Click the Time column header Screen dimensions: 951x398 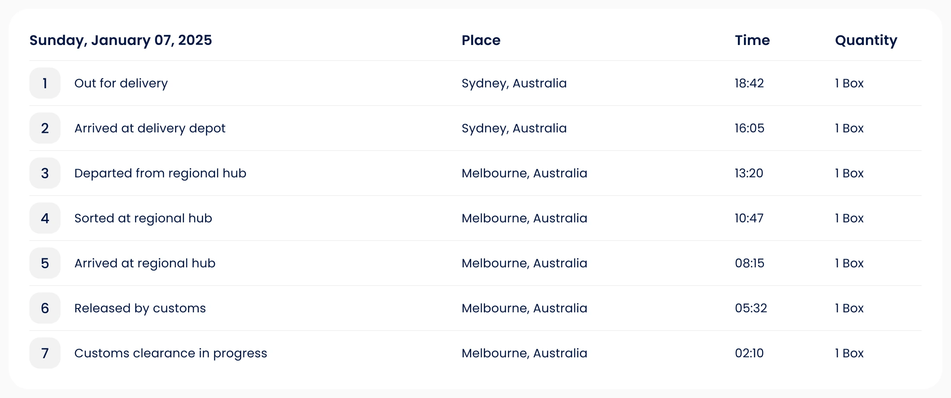[x=753, y=40]
